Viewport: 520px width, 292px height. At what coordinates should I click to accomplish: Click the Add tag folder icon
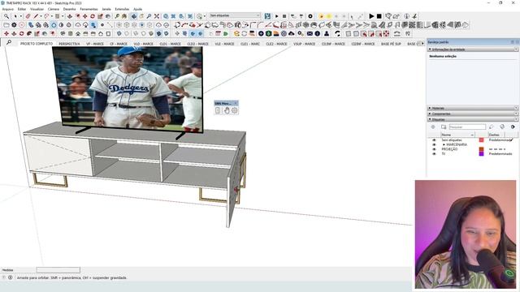[x=444, y=127]
